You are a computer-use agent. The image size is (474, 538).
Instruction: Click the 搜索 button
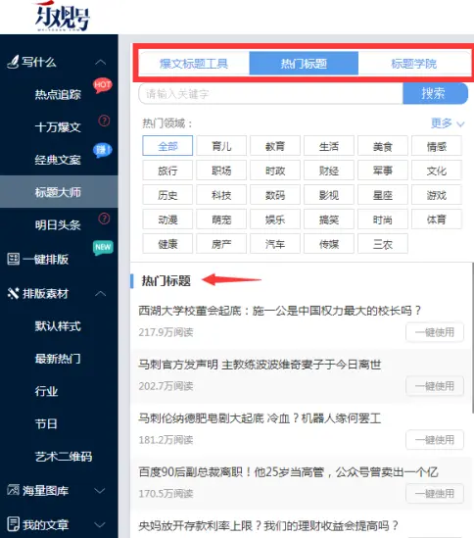tap(435, 93)
